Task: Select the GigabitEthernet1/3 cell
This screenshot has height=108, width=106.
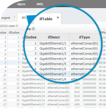Action: pyautogui.click(x=54, y=54)
